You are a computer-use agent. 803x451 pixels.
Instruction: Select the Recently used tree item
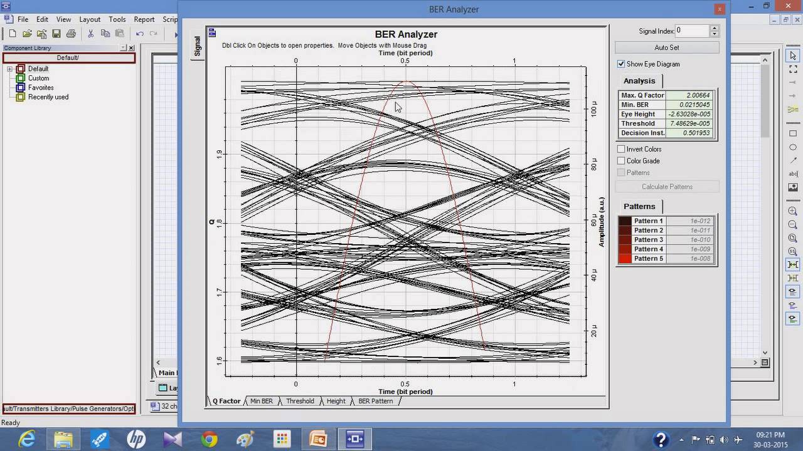pos(48,97)
